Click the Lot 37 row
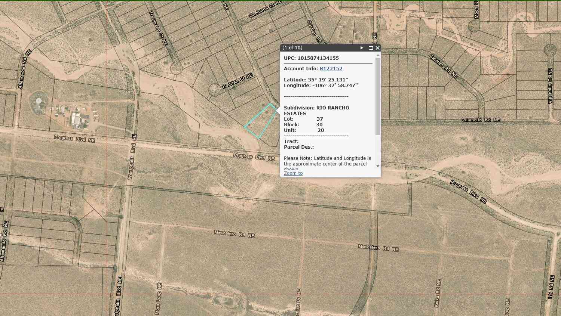This screenshot has width=561, height=316. pyautogui.click(x=303, y=119)
